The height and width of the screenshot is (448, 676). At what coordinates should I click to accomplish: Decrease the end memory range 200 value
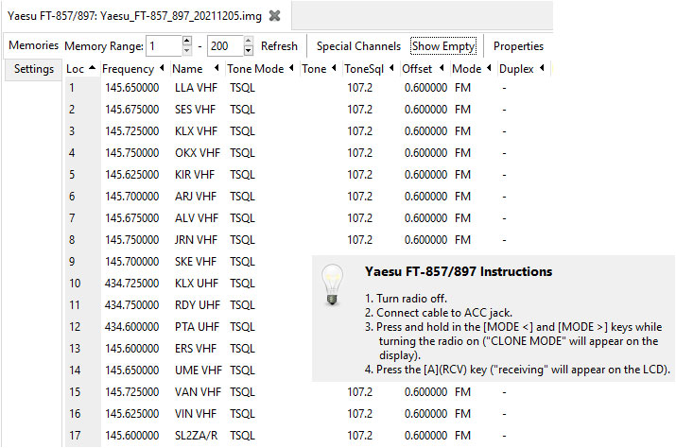249,51
